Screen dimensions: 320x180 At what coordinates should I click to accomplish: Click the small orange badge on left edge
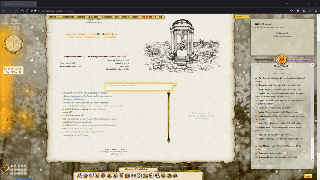[12, 119]
